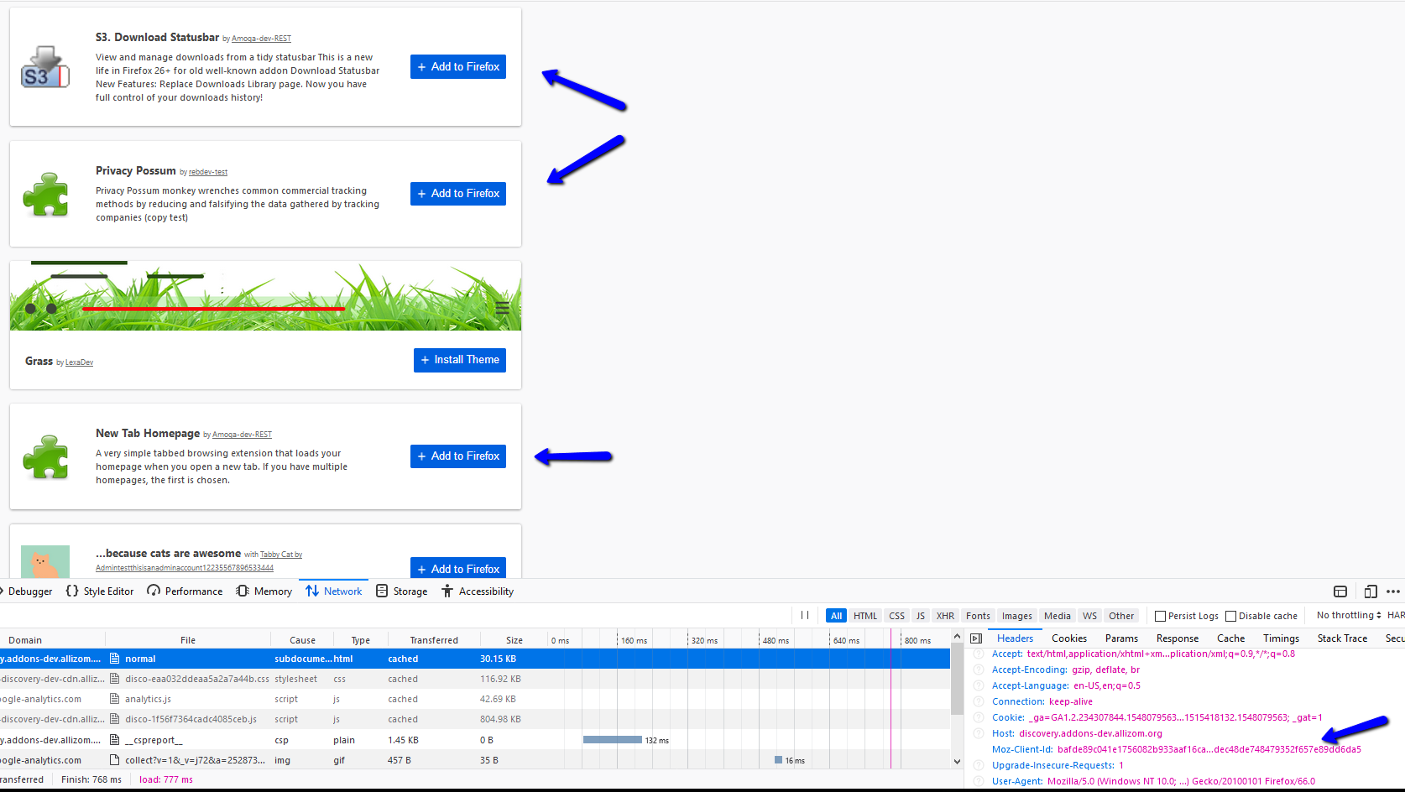This screenshot has width=1405, height=792.
Task: Open the Params details tab
Action: (1121, 638)
